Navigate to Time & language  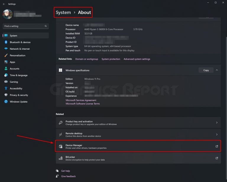click(x=26, y=75)
